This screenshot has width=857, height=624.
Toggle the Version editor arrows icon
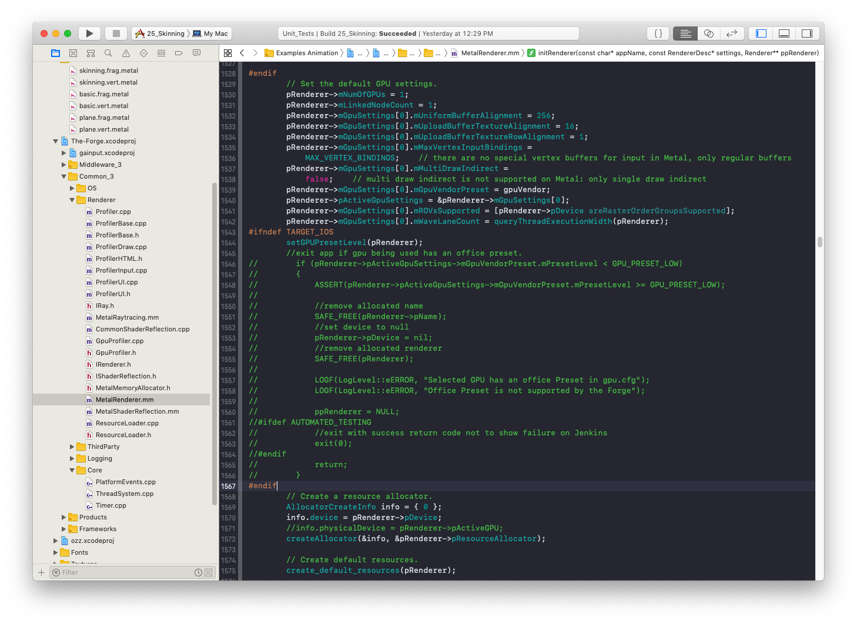coord(732,33)
